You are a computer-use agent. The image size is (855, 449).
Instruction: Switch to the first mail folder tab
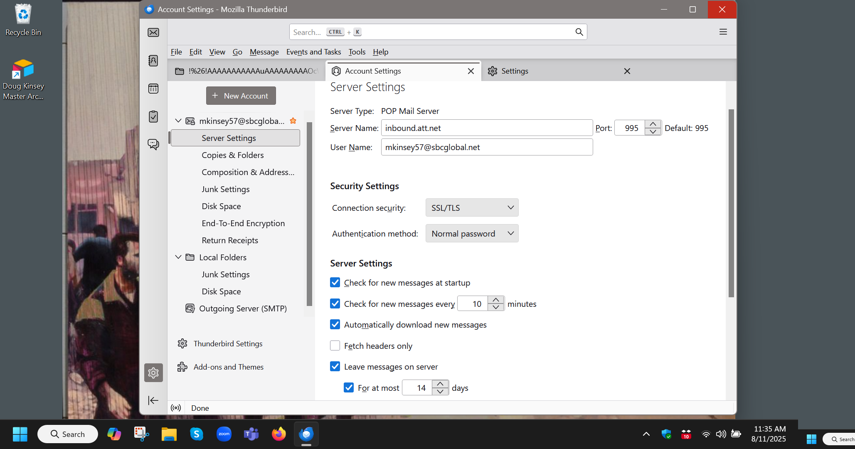(247, 71)
